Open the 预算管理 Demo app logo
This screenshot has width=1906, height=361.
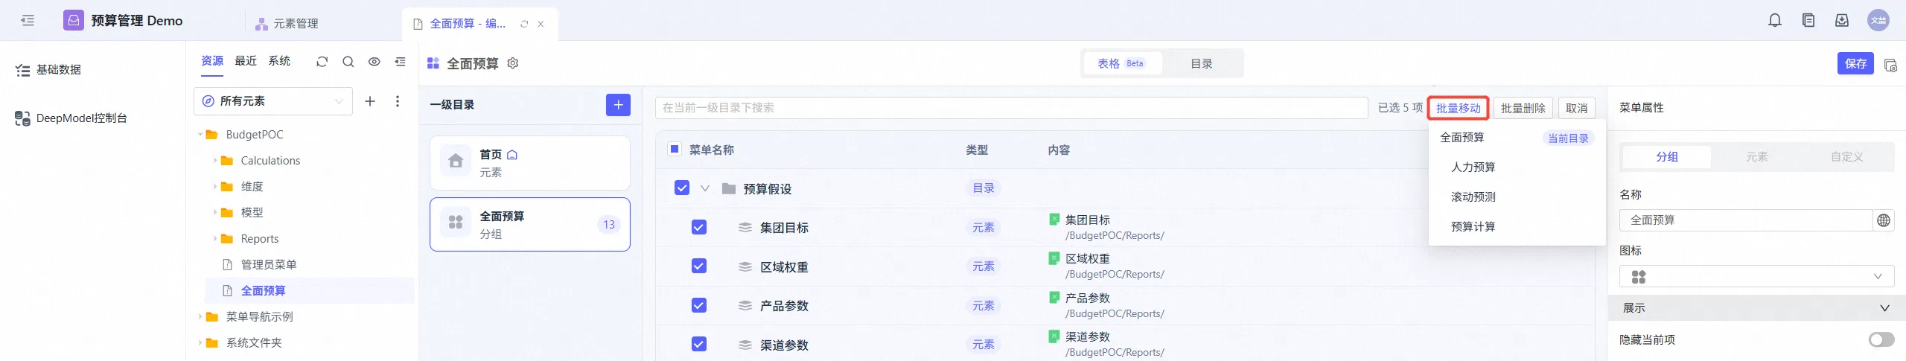tap(73, 20)
